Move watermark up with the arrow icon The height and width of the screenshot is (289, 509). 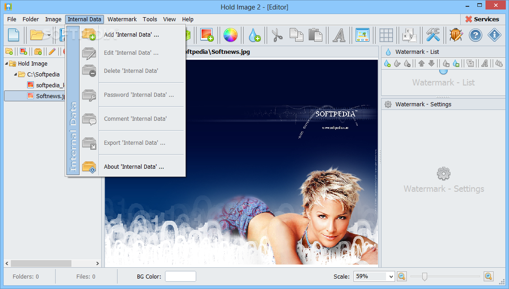click(421, 64)
